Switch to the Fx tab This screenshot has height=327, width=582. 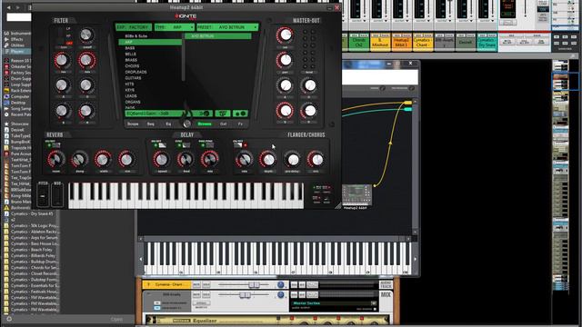coord(240,124)
